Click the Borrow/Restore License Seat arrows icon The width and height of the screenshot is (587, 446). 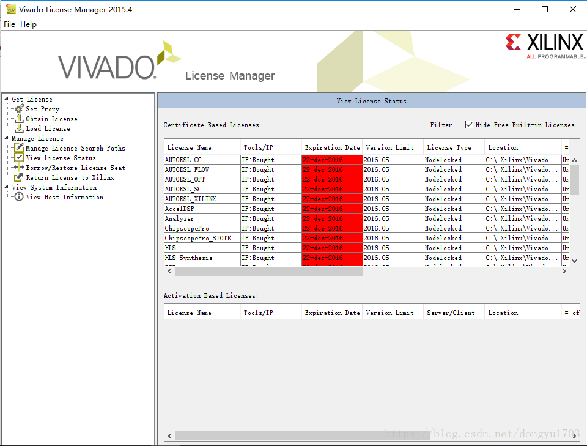19,168
